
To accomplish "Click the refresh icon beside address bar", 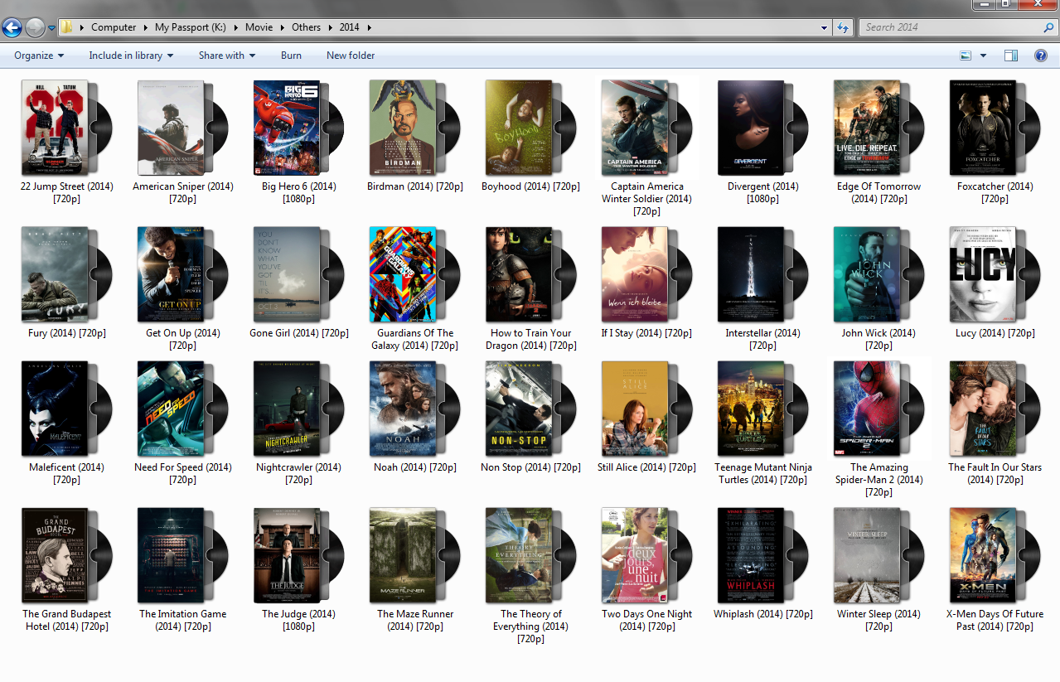I will (x=843, y=27).
